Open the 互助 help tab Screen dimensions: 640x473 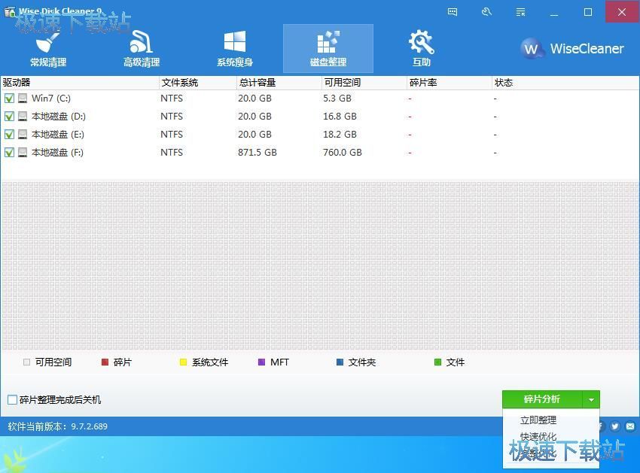421,49
